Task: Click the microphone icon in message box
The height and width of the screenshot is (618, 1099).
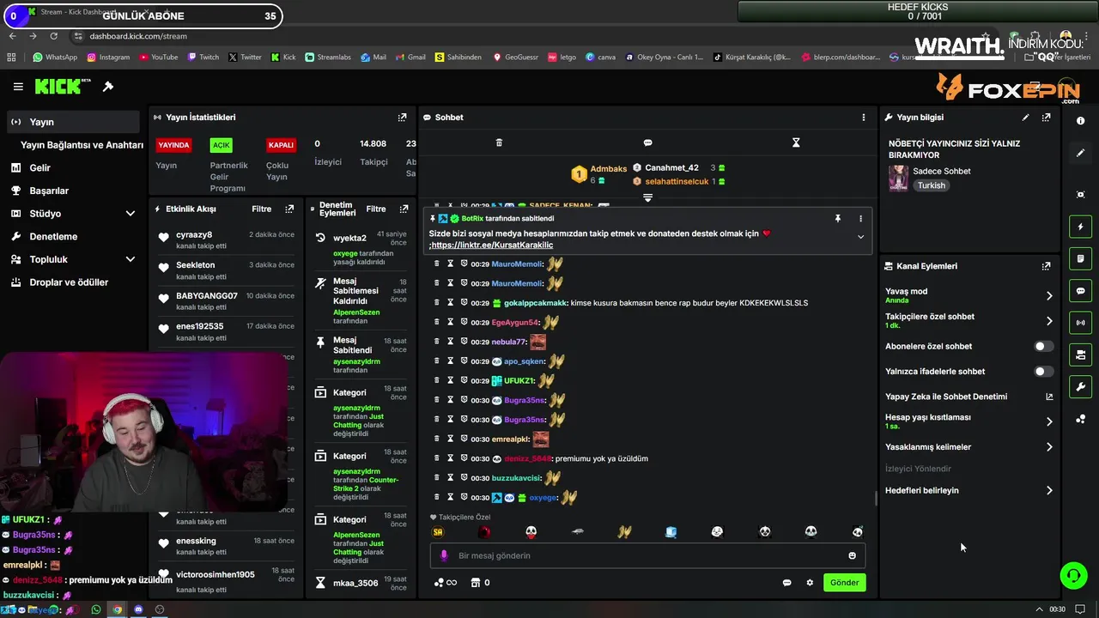Action: tap(444, 556)
